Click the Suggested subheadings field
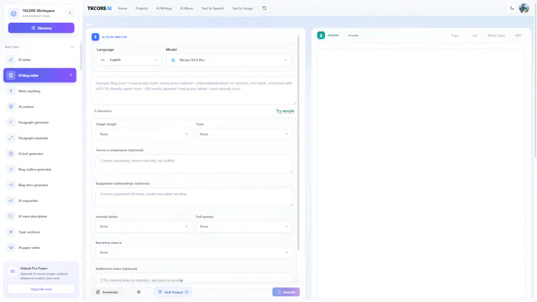This screenshot has height=302, width=537. [x=194, y=197]
